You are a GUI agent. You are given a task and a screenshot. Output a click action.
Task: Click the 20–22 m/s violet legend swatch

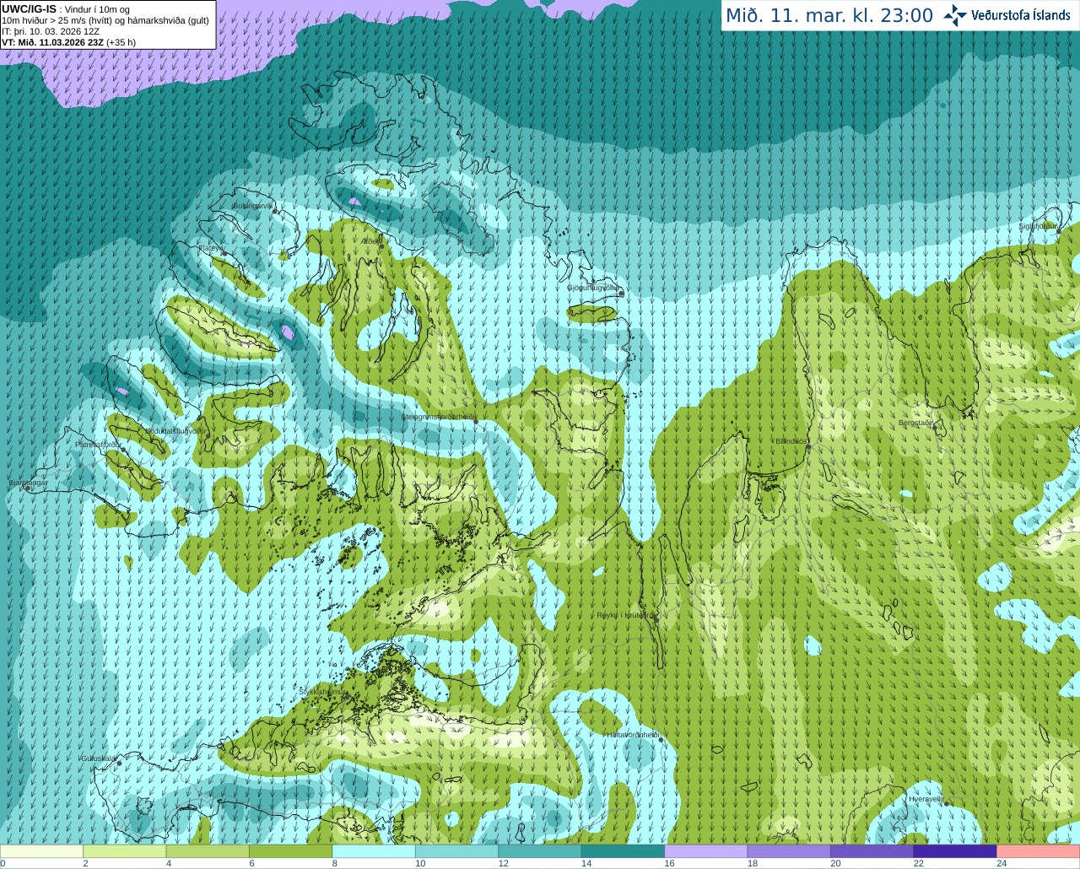[x=872, y=851]
